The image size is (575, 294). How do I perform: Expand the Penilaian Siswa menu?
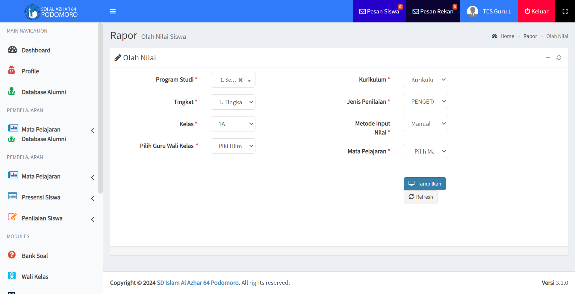tap(42, 218)
